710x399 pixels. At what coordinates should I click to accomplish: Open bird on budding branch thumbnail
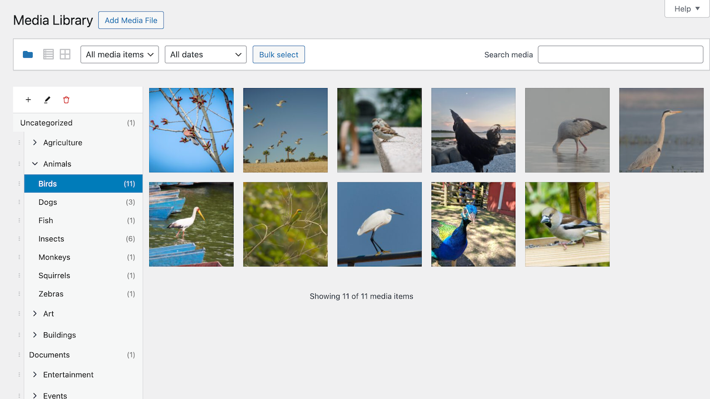tap(191, 130)
